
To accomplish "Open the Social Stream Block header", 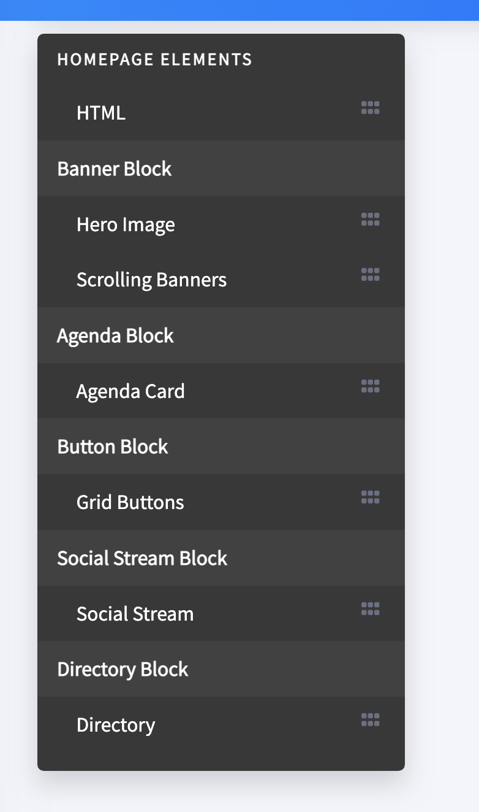I will 221,557.
